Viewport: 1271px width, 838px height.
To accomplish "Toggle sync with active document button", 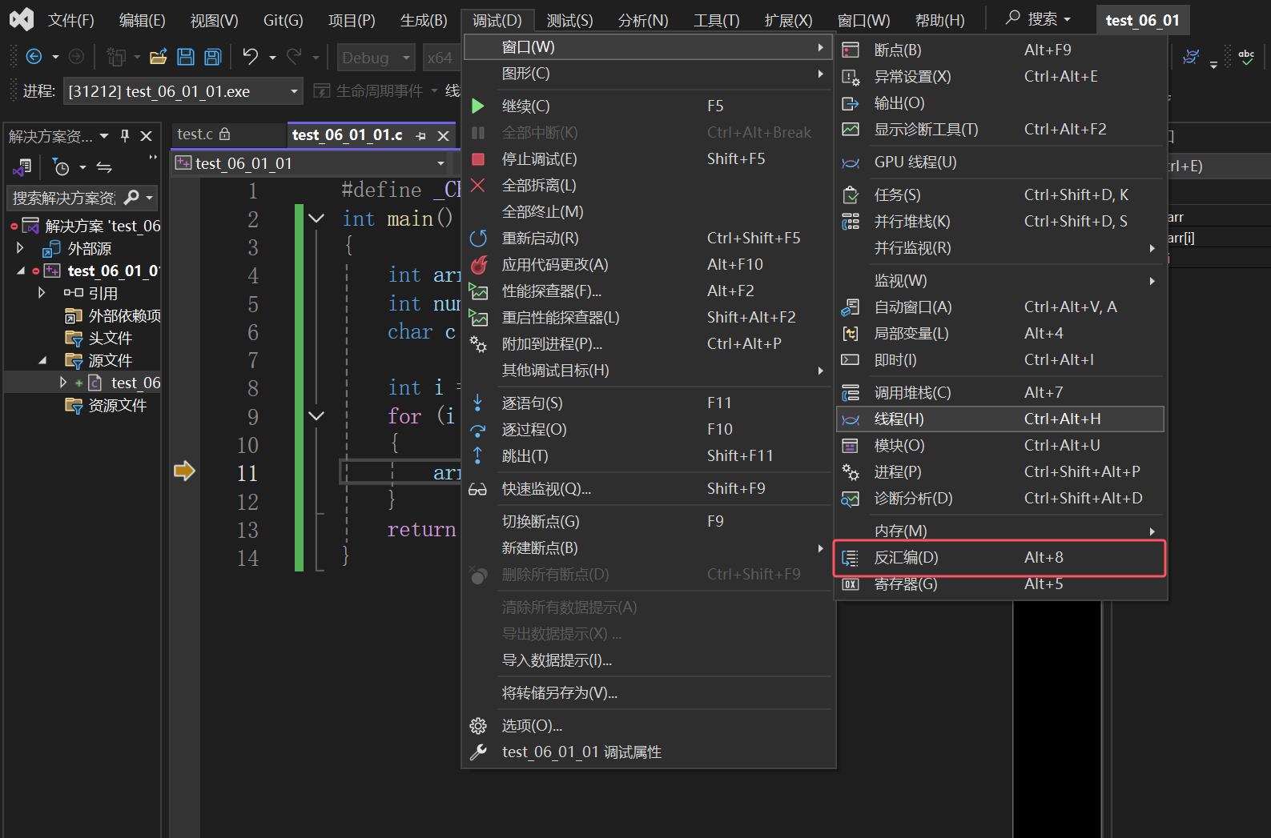I will (x=104, y=166).
